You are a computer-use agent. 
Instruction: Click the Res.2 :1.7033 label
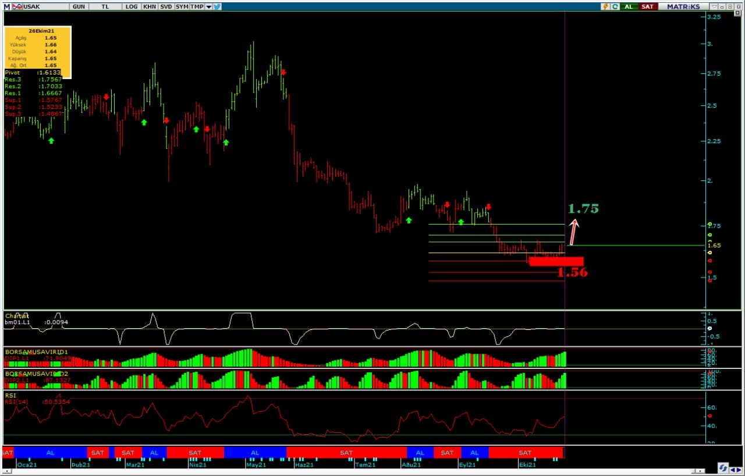coord(33,86)
